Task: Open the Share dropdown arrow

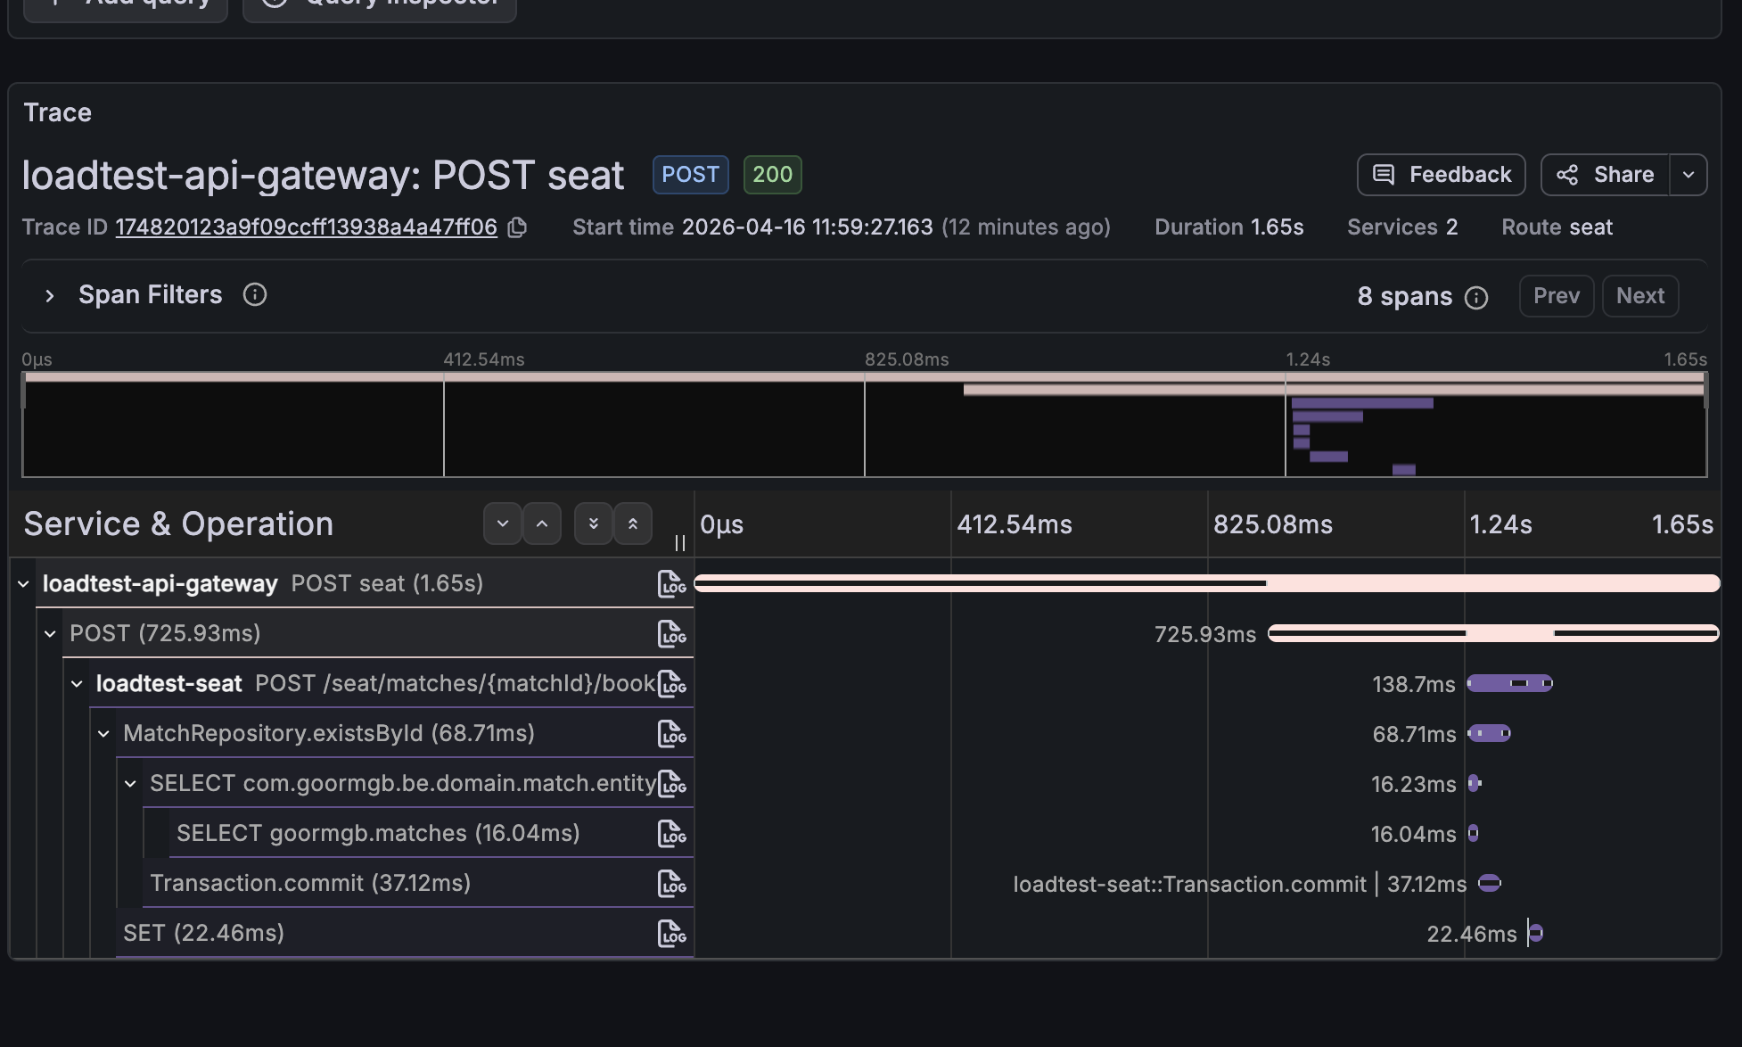Action: click(1689, 175)
